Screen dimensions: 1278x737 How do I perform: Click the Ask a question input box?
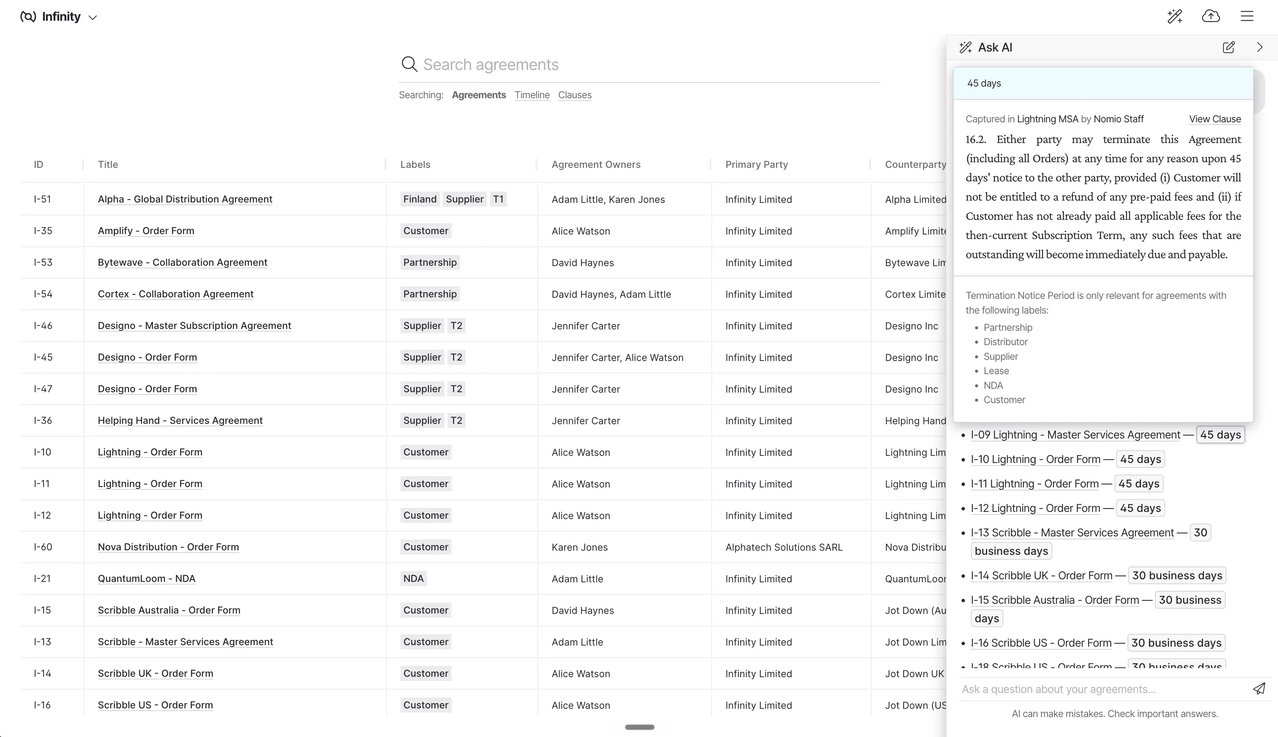[1103, 689]
